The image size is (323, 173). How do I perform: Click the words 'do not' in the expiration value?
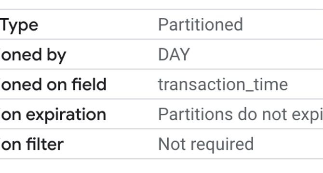tap(262, 114)
